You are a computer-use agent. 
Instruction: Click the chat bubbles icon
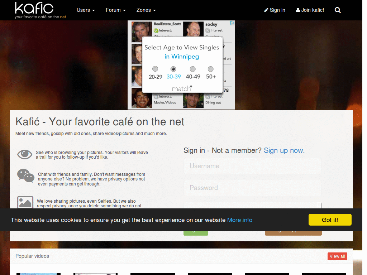(x=26, y=175)
